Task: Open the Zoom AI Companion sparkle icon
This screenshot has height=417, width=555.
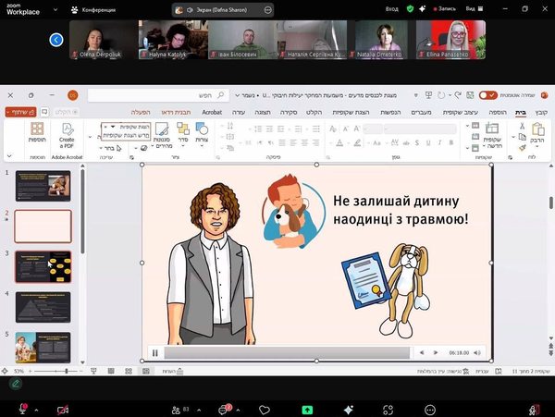Action: (349, 409)
